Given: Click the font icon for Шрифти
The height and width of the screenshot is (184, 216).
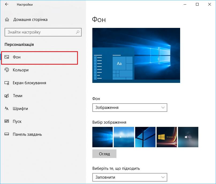Looking at the screenshot, I should tap(7, 108).
